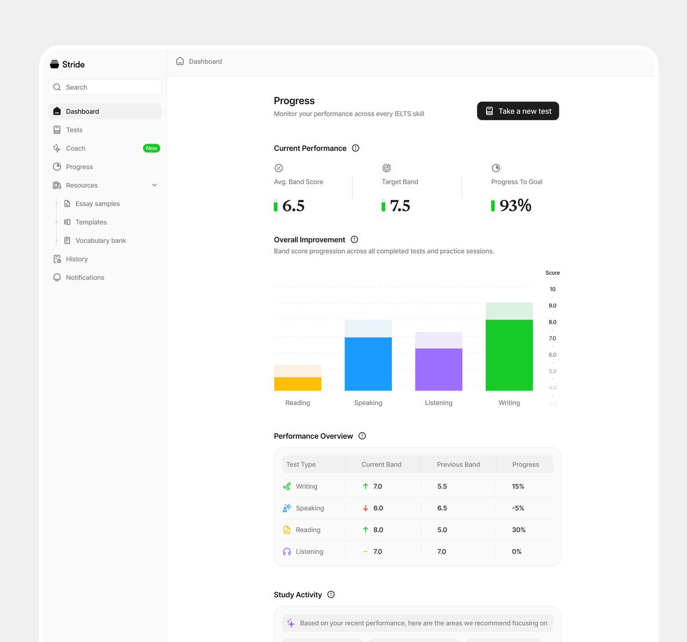
Task: Click the green New badge on Coach
Action: point(151,148)
